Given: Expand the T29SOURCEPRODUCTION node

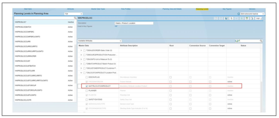Looking at the screenshot, I should [81, 55].
